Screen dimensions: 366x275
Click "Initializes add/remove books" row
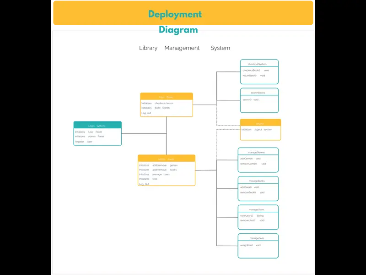point(158,170)
